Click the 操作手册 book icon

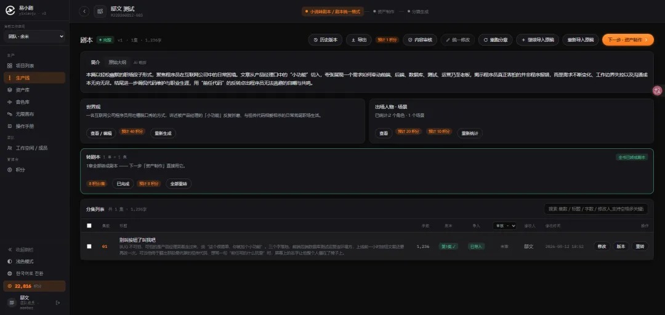pos(10,126)
